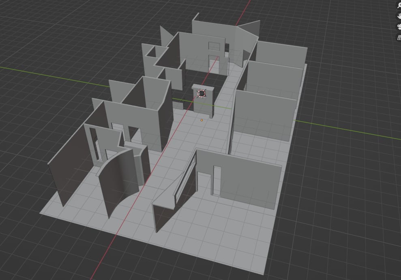This screenshot has height=280, width=401.
Task: Toggle the camera view icon
Action: 399,27
